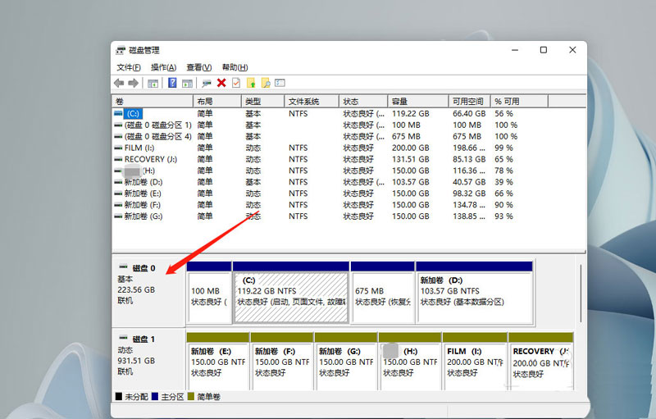Click the last toolbar icon (list view settings)

pyautogui.click(x=279, y=83)
